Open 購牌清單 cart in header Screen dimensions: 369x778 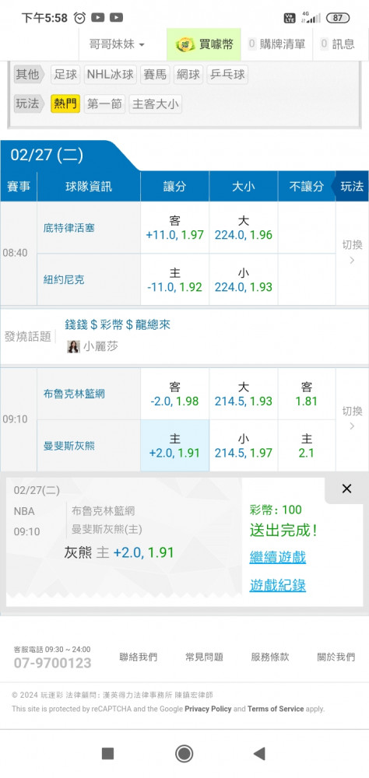click(276, 44)
